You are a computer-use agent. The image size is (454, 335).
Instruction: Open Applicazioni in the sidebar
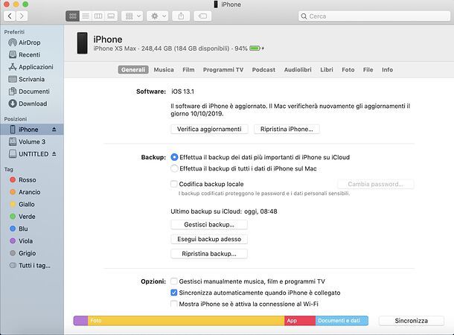(x=31, y=67)
